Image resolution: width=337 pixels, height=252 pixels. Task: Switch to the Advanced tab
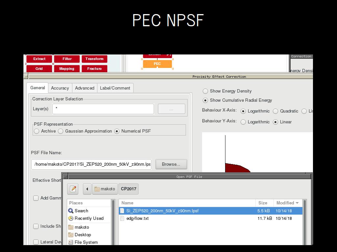pos(85,88)
